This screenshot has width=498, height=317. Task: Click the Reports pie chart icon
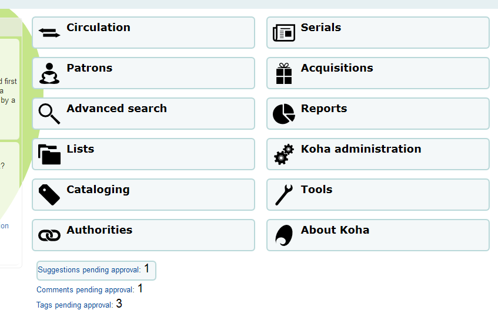[284, 114]
